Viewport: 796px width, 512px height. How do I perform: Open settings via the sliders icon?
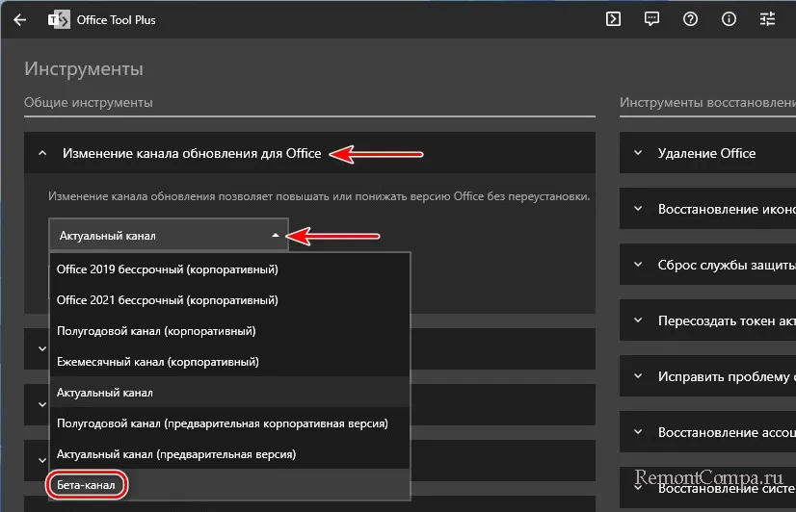click(x=767, y=18)
